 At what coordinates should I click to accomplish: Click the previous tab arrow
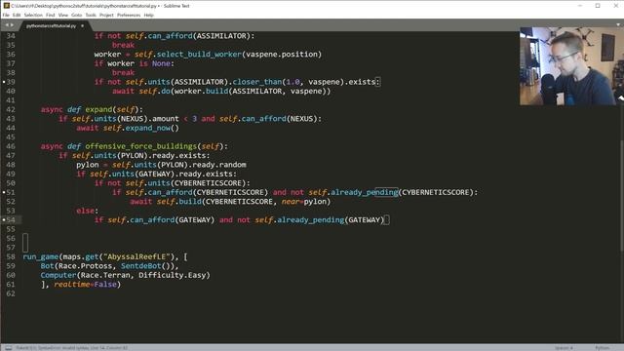[7, 25]
